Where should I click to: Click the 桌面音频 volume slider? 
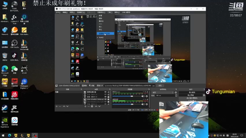(x=127, y=104)
